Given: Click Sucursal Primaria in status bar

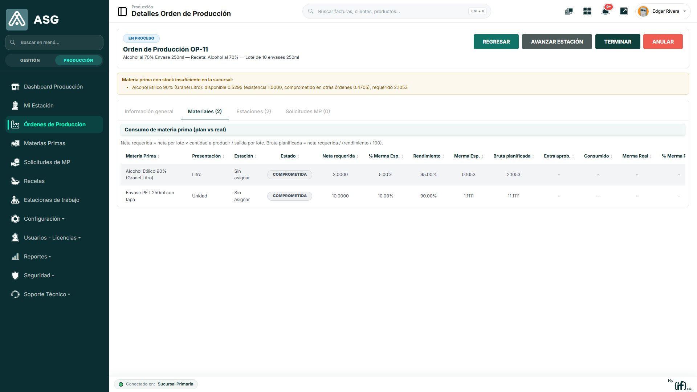Looking at the screenshot, I should coord(175,384).
